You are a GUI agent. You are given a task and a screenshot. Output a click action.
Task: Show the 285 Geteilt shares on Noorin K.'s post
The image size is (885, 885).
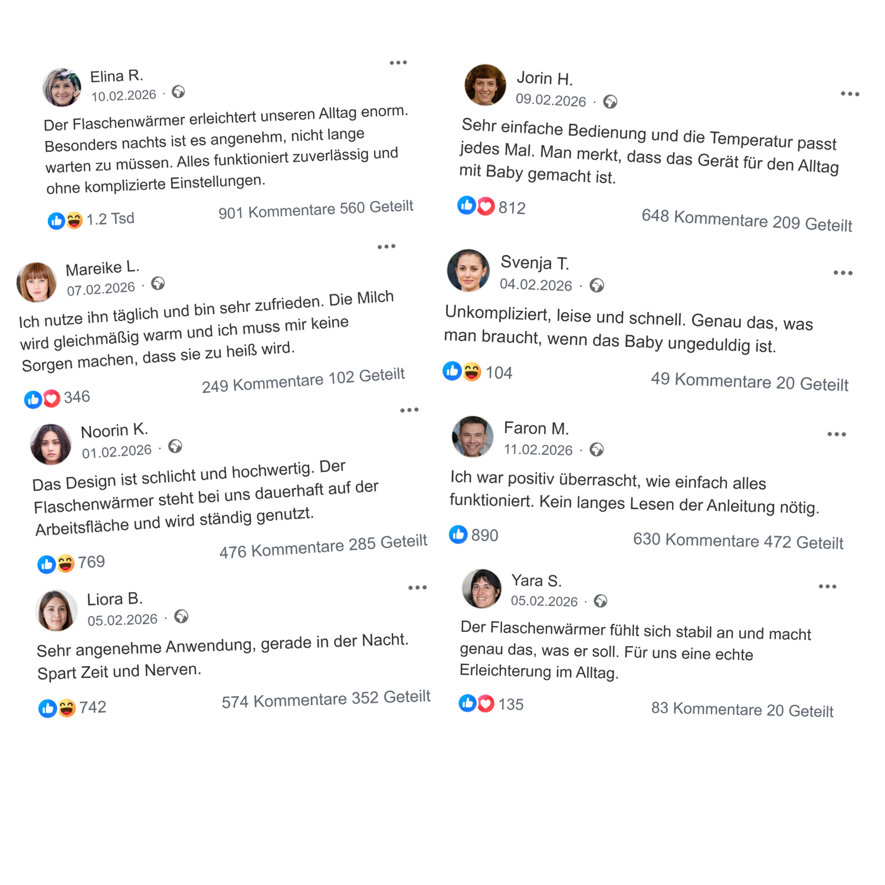point(388,543)
